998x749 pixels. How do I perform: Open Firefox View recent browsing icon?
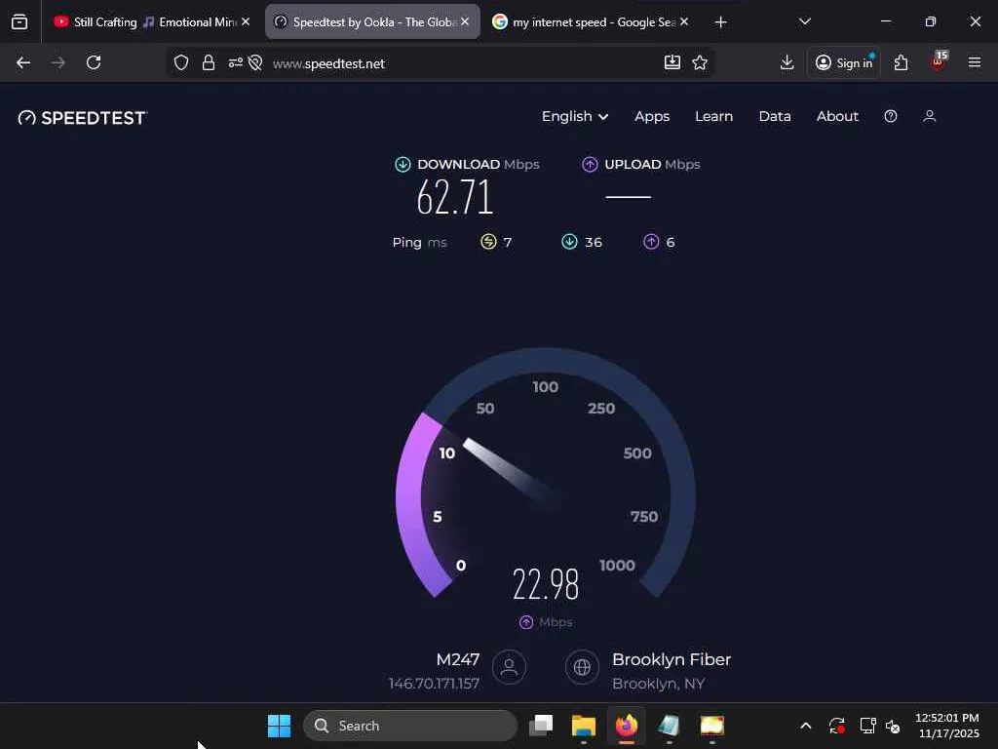coord(19,22)
